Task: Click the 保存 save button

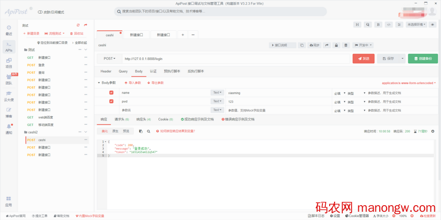Action: click(388, 59)
